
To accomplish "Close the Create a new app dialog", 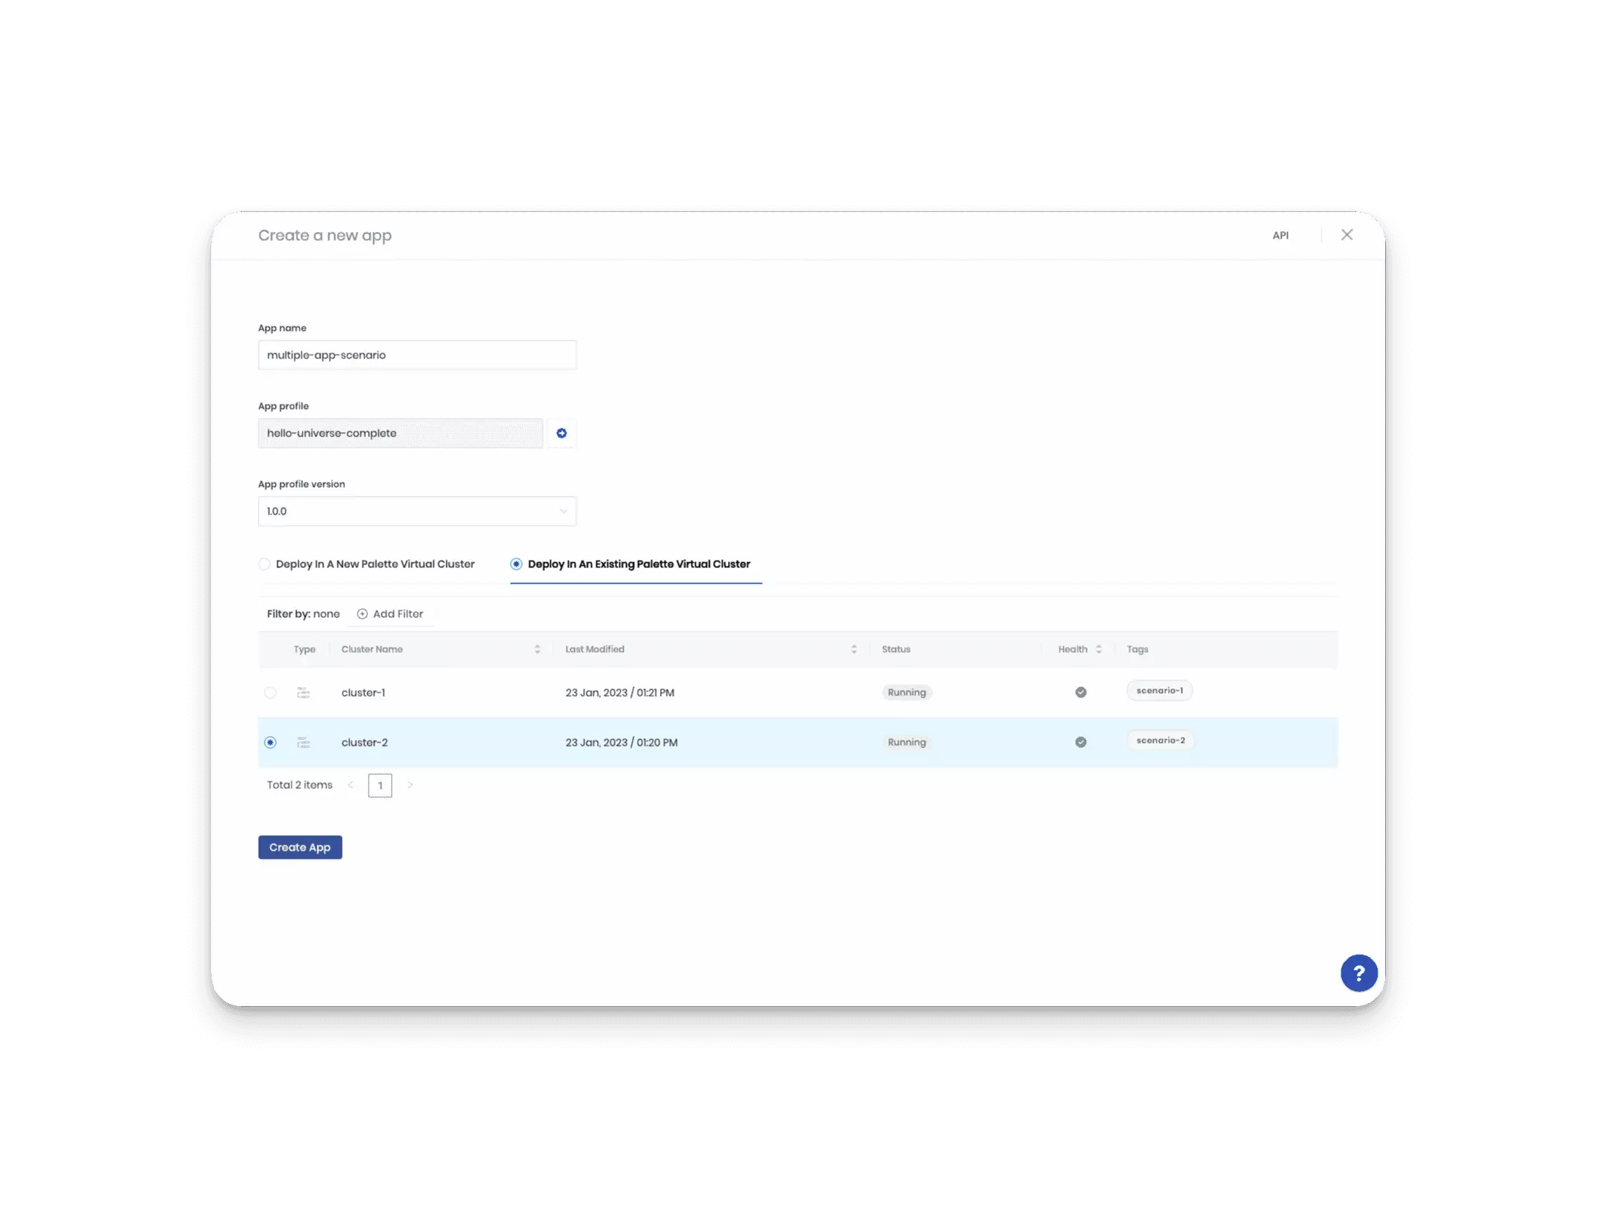I will click(1346, 235).
